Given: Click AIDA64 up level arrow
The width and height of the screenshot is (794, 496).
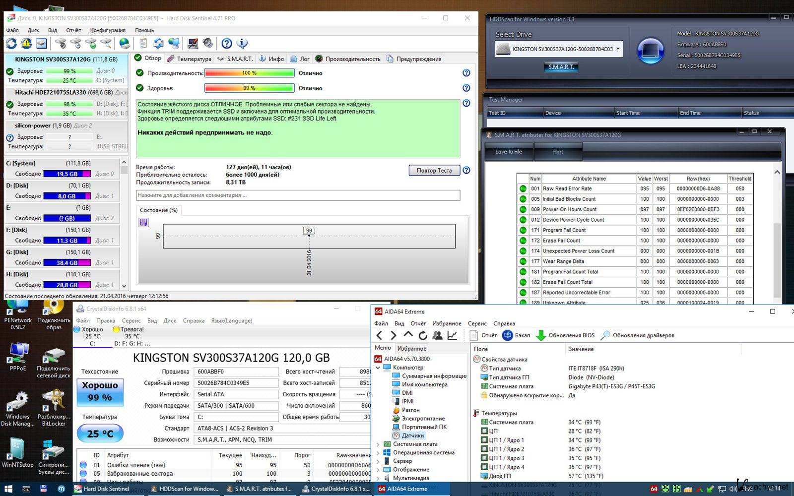Looking at the screenshot, I should click(408, 335).
